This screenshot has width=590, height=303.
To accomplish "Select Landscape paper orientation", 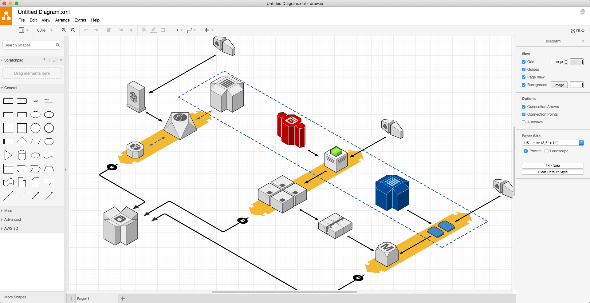I will click(x=546, y=151).
